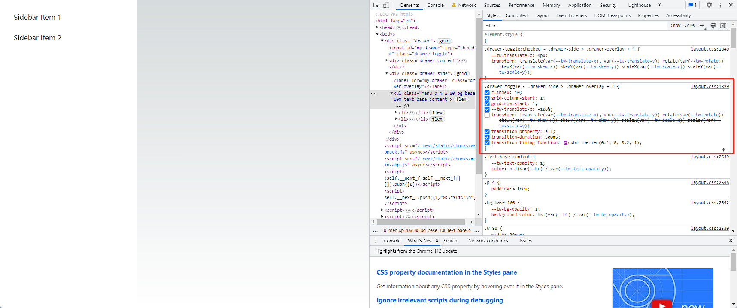Open the cubic-bezier easing editor swatch
This screenshot has height=308, width=737.
[565, 143]
